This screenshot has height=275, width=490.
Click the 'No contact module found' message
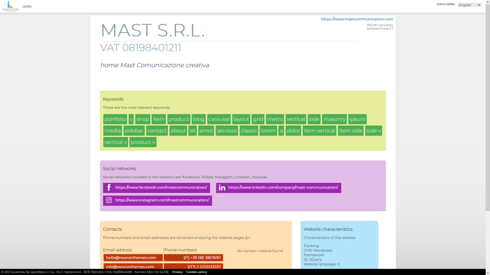(x=260, y=251)
